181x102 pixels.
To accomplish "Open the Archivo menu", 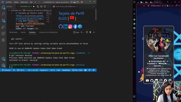I will [x=9, y=2].
